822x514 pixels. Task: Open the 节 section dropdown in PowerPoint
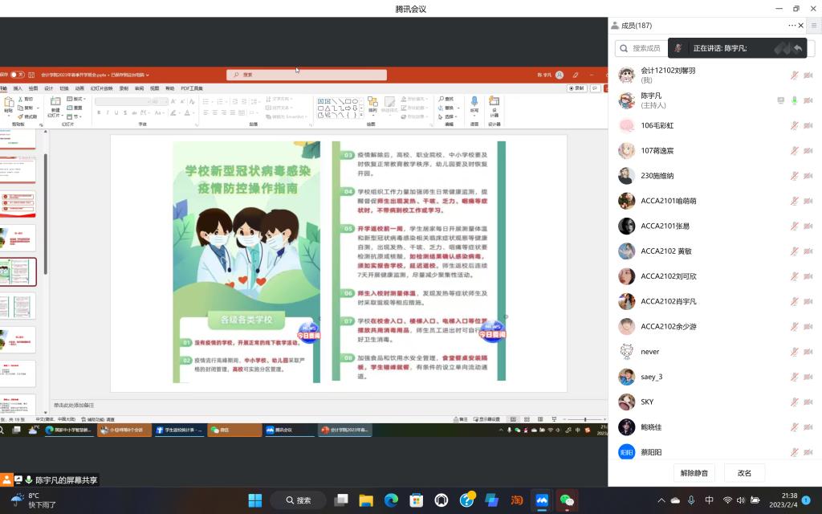(75, 116)
